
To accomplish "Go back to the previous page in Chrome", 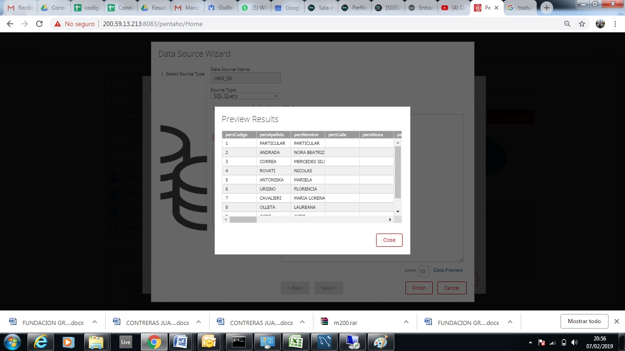I will click(10, 24).
